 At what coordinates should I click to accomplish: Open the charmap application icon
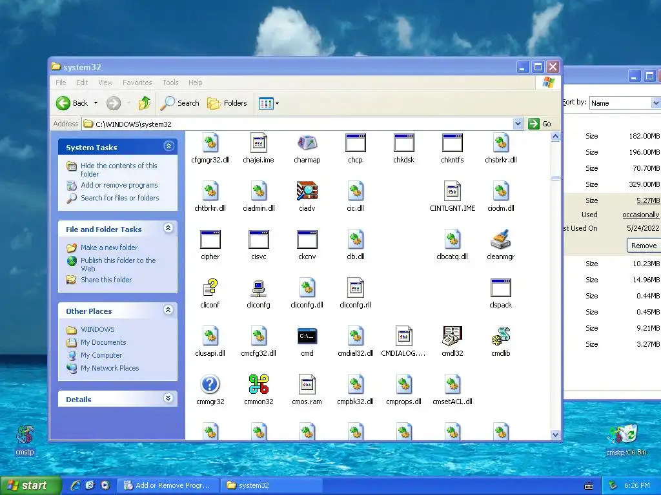point(307,144)
